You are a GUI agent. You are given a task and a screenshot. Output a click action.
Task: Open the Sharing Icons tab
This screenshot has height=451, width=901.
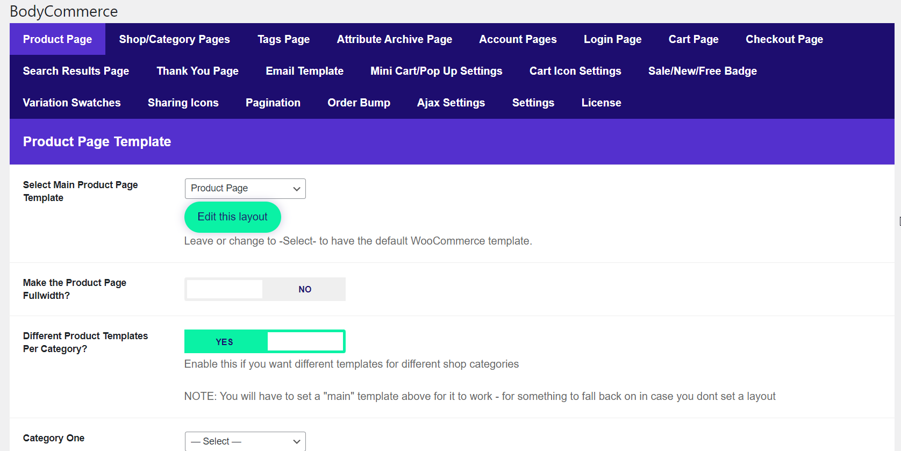tap(183, 103)
